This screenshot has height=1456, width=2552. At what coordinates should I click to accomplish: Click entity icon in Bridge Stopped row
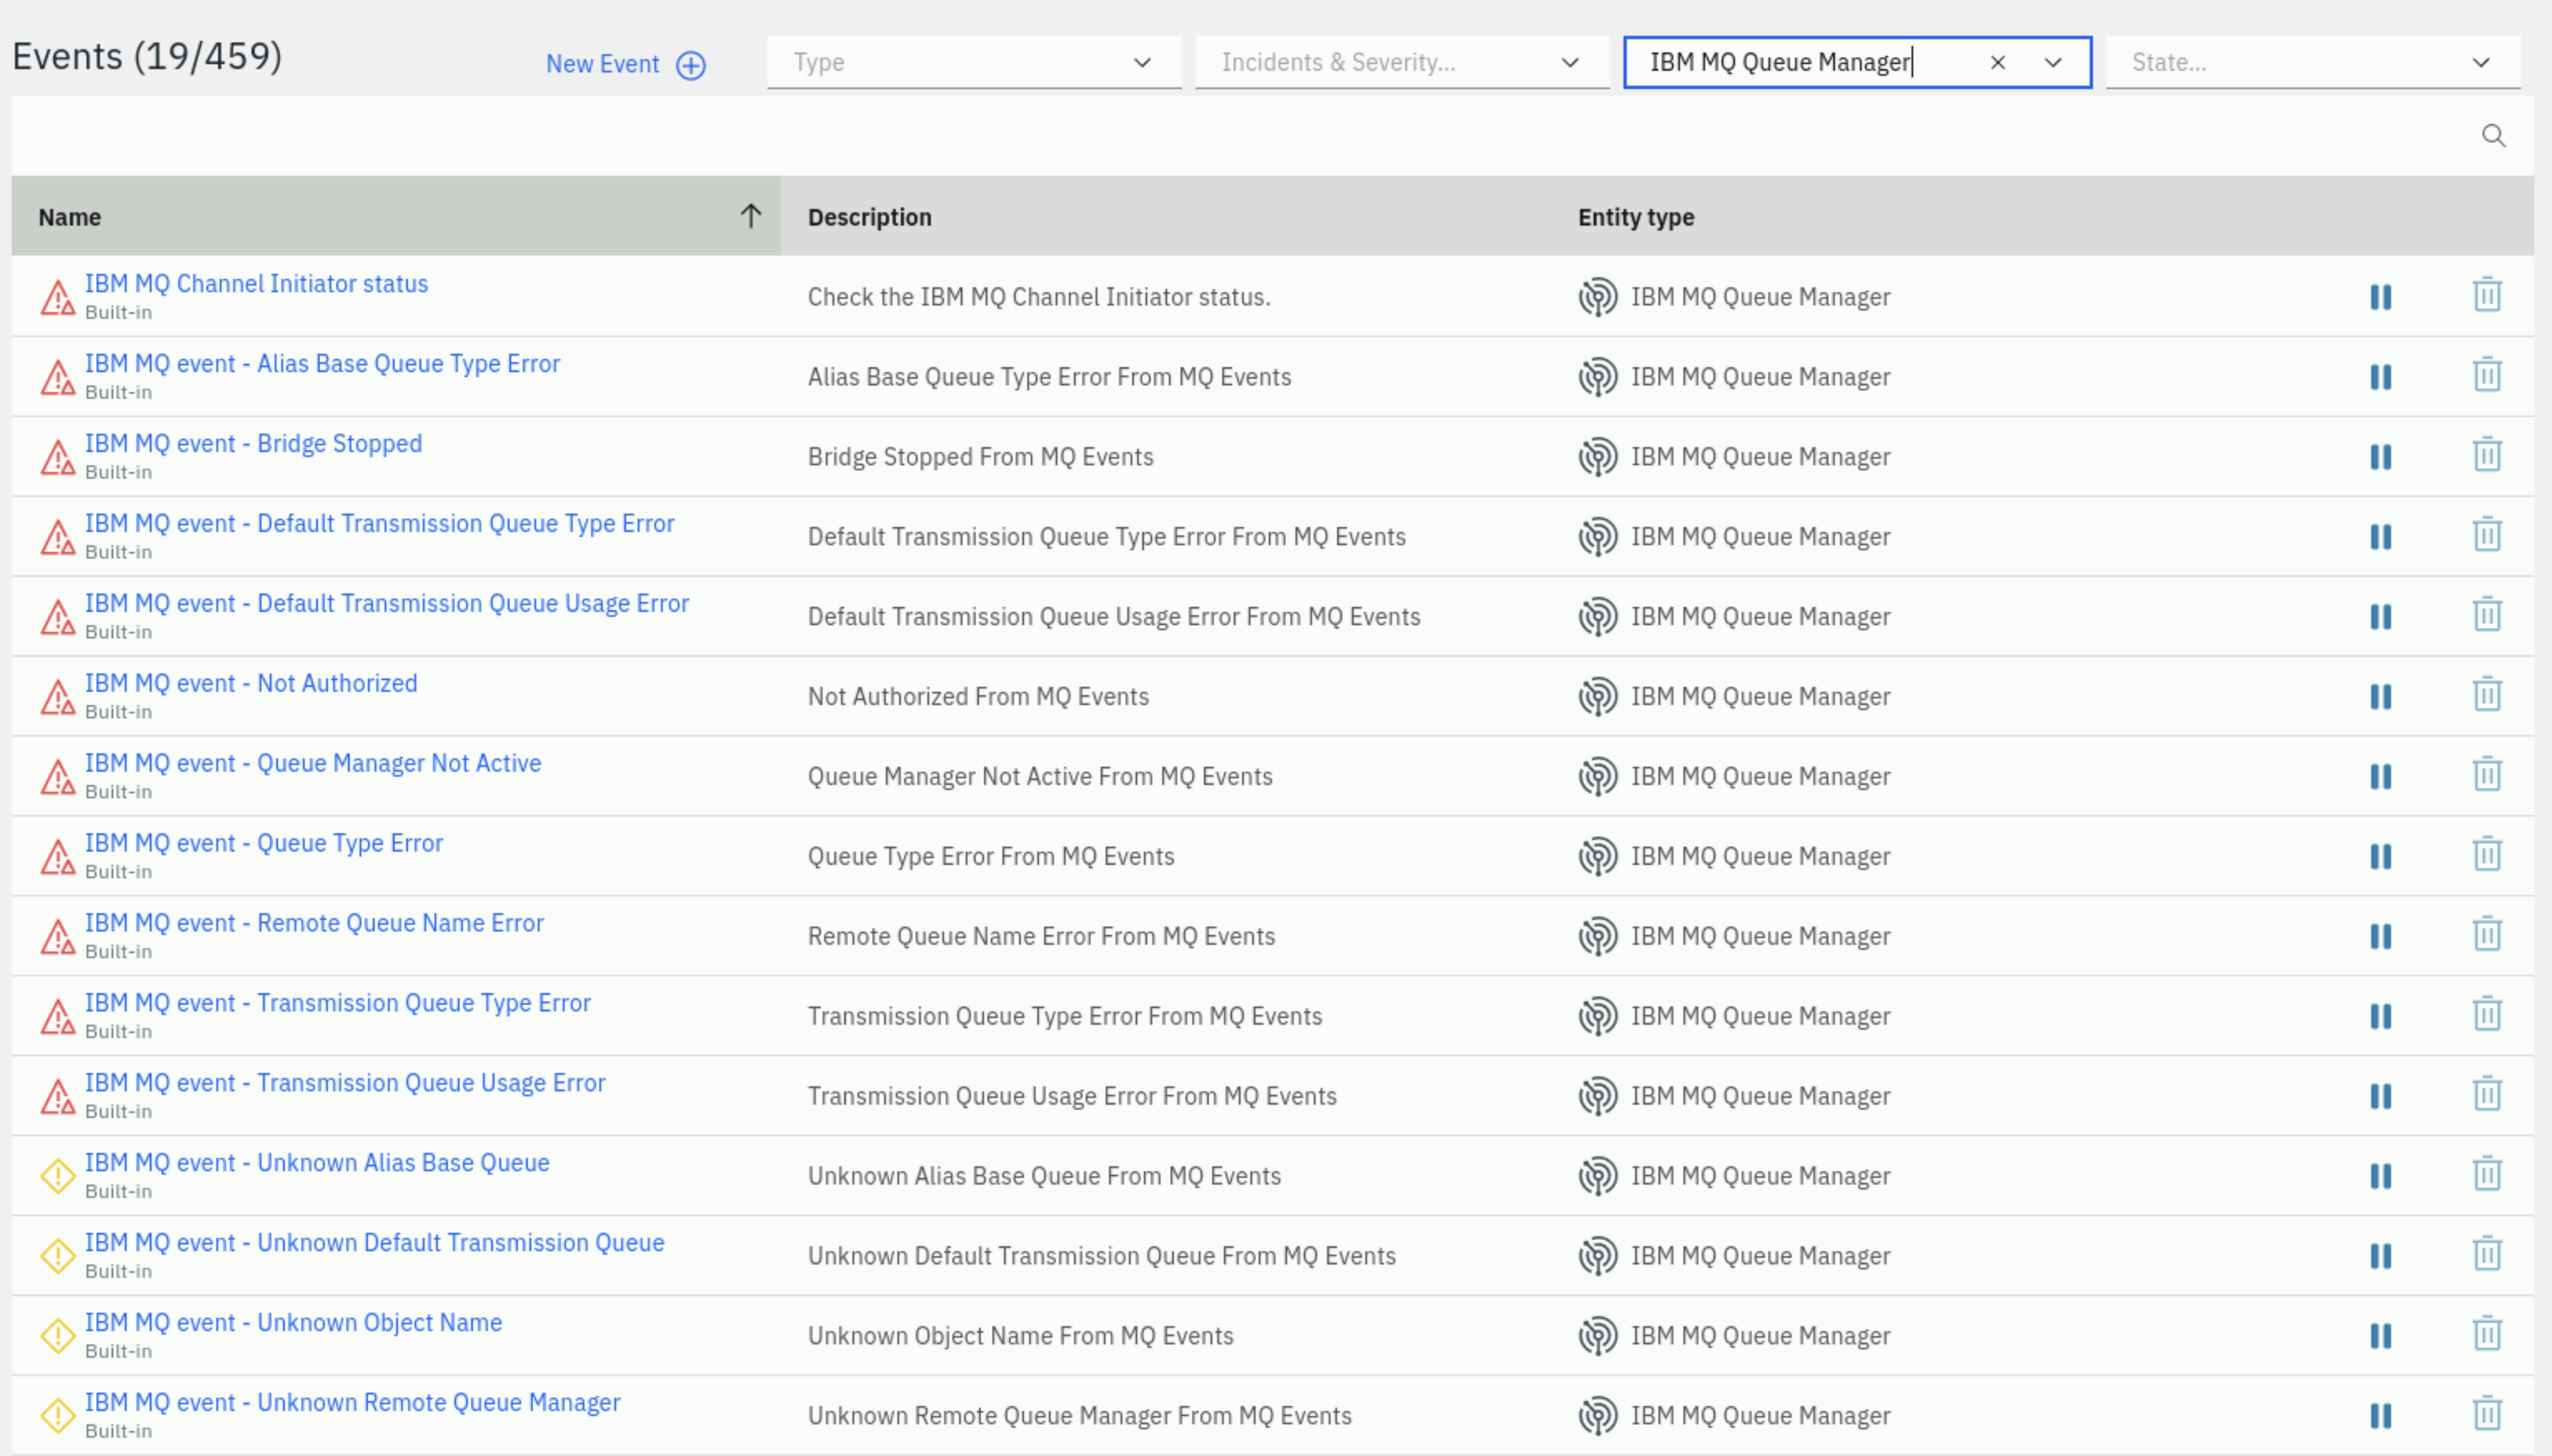click(x=1598, y=457)
